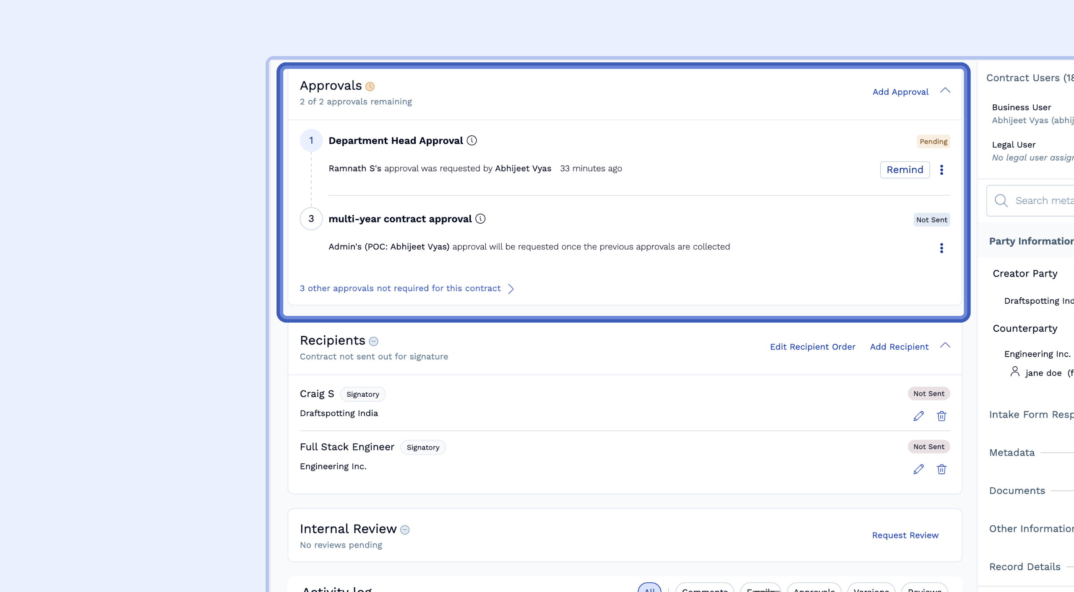1074x592 pixels.
Task: Click the Remind button
Action: click(x=905, y=170)
